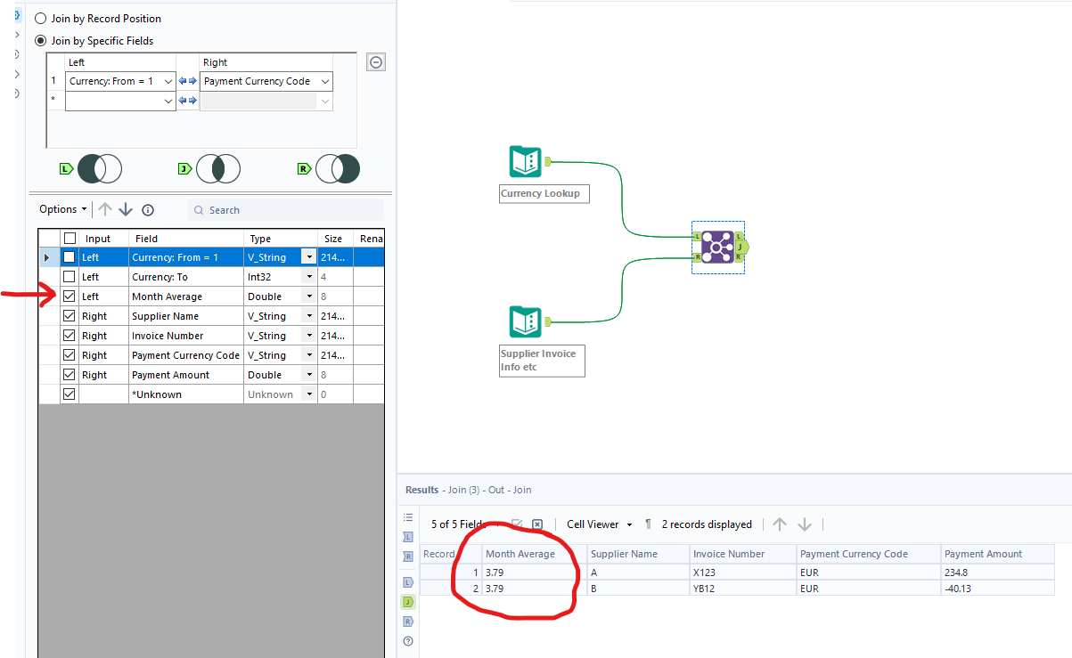The image size is (1072, 658).
Task: Open the Options menu in field configuration
Action: [x=59, y=209]
